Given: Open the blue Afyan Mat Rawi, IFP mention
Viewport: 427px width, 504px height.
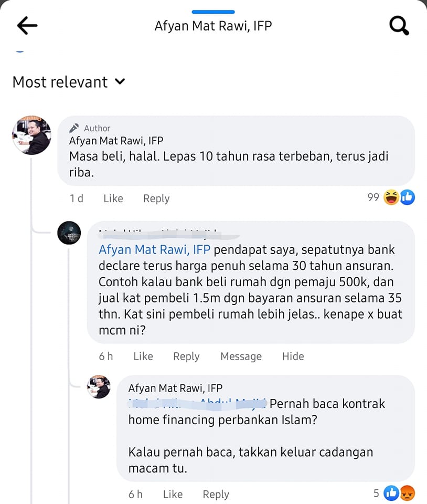Looking at the screenshot, I should [154, 249].
